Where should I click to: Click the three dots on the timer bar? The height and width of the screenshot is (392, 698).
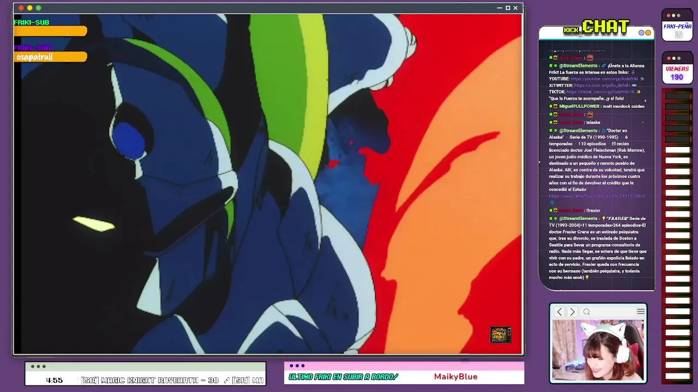38,366
